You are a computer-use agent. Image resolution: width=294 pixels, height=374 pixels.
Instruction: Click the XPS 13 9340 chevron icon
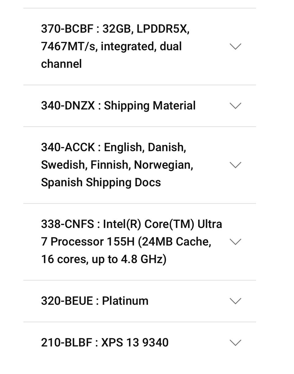235,343
